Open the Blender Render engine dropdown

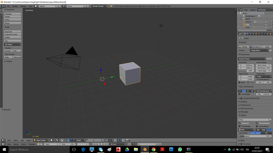(x=99, y=6)
